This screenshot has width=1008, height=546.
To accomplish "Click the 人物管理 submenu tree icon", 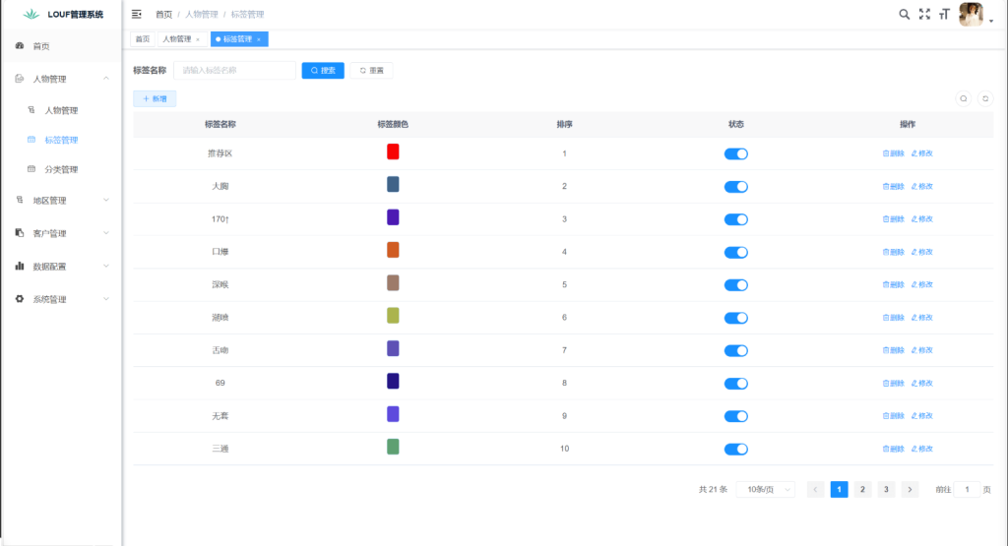I will [31, 110].
